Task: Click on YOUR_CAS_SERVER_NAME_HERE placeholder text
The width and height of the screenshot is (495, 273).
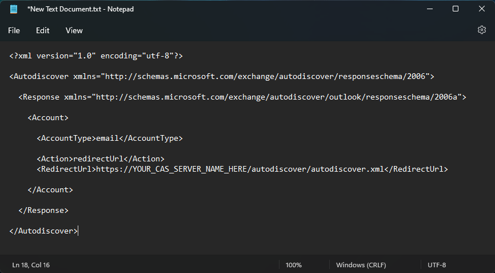Action: click(x=189, y=169)
